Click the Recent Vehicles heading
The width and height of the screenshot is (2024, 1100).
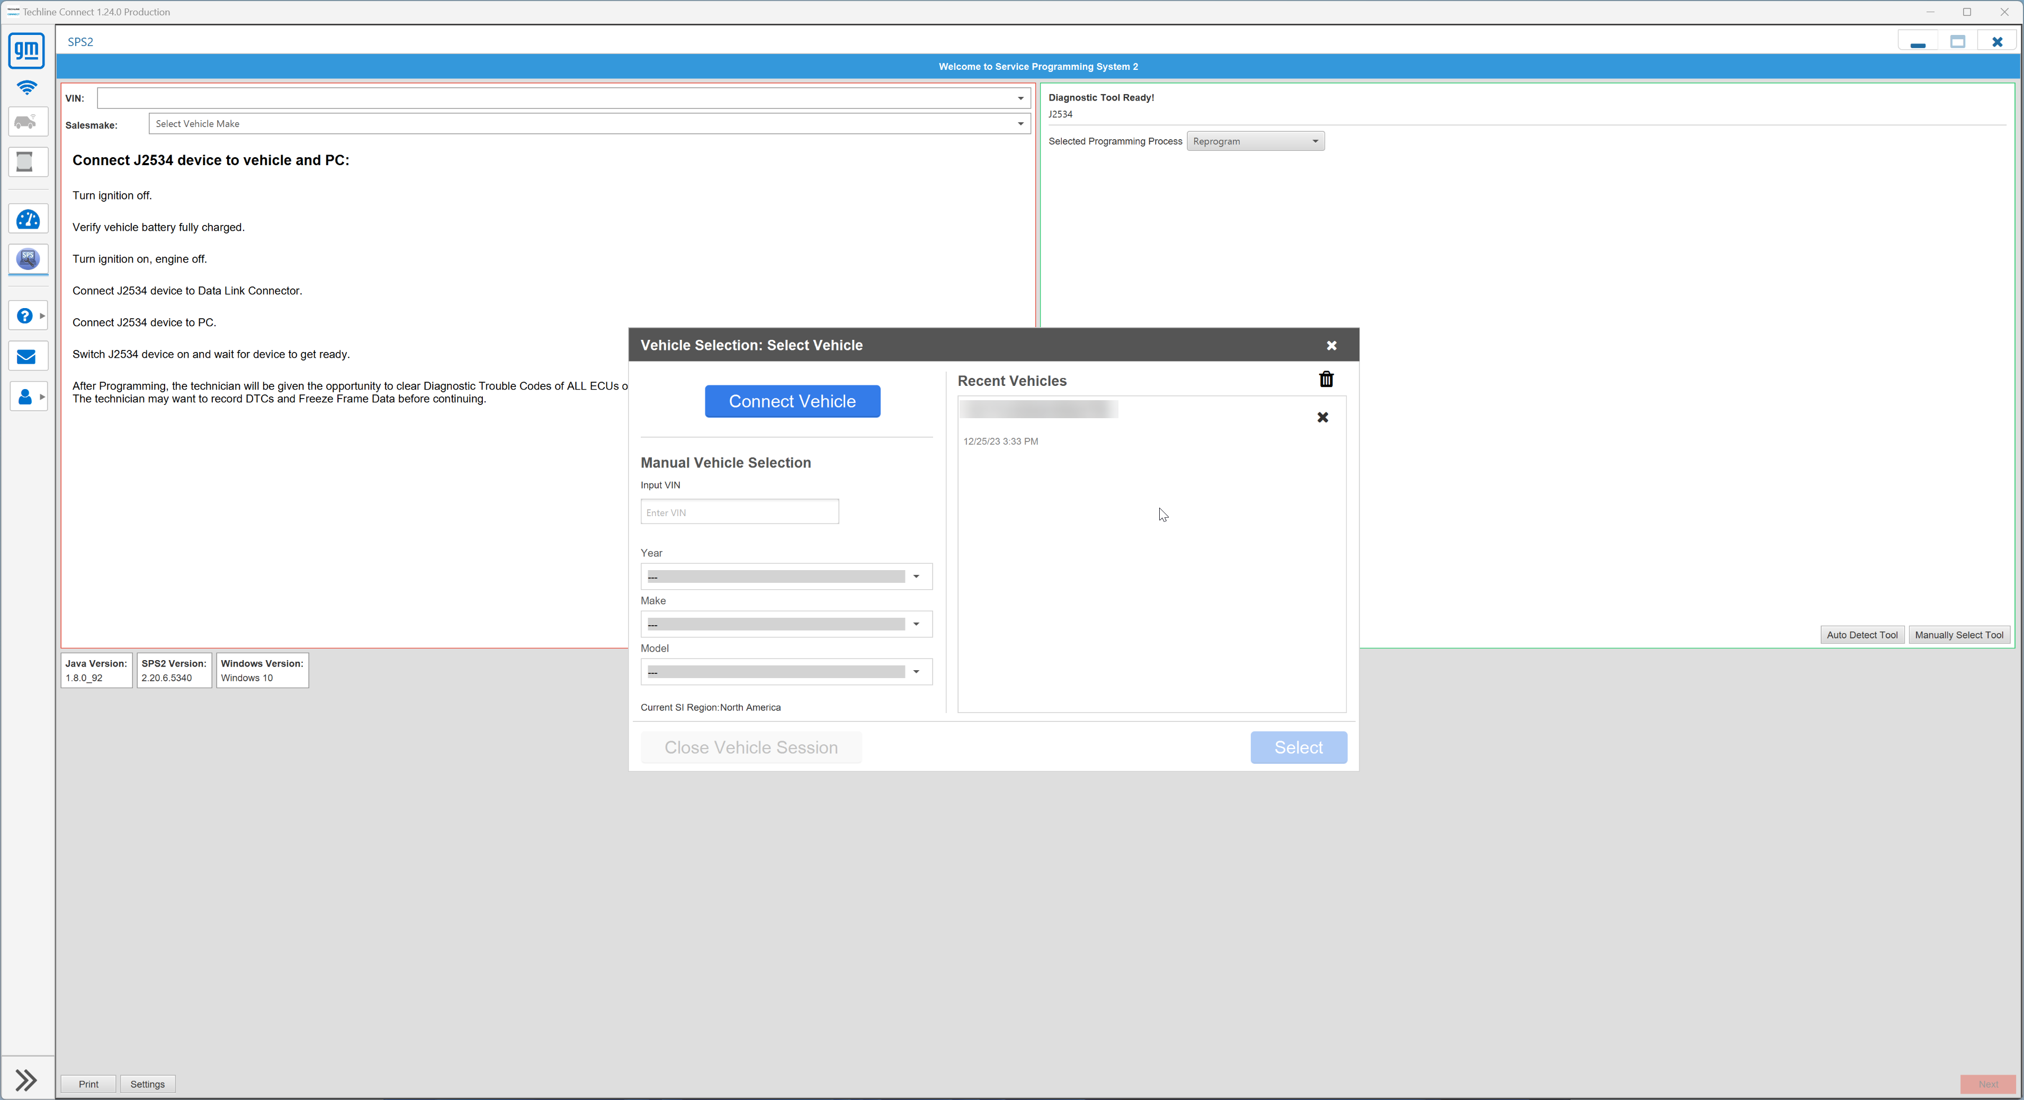tap(1012, 381)
